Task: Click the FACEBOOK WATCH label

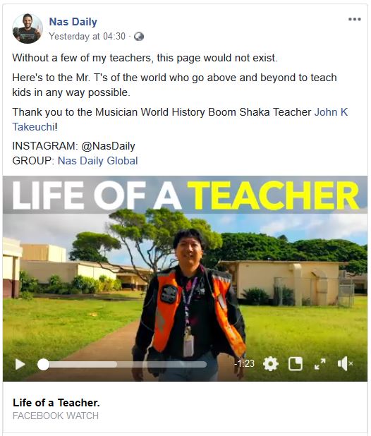Action: click(56, 416)
